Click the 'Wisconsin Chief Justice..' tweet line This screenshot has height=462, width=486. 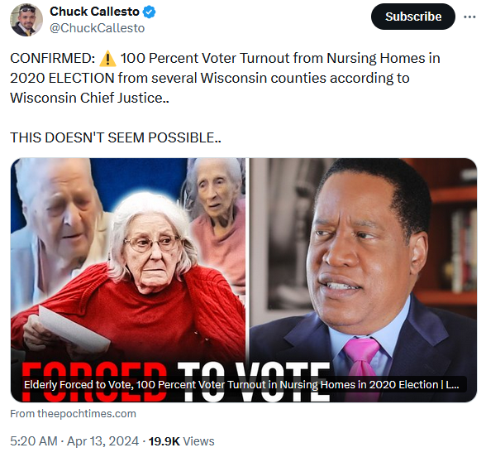[x=89, y=98]
